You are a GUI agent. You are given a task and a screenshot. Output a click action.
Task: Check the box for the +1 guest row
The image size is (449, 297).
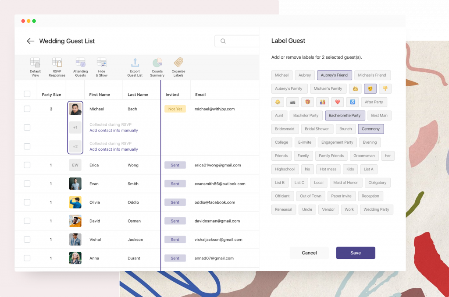(x=27, y=127)
